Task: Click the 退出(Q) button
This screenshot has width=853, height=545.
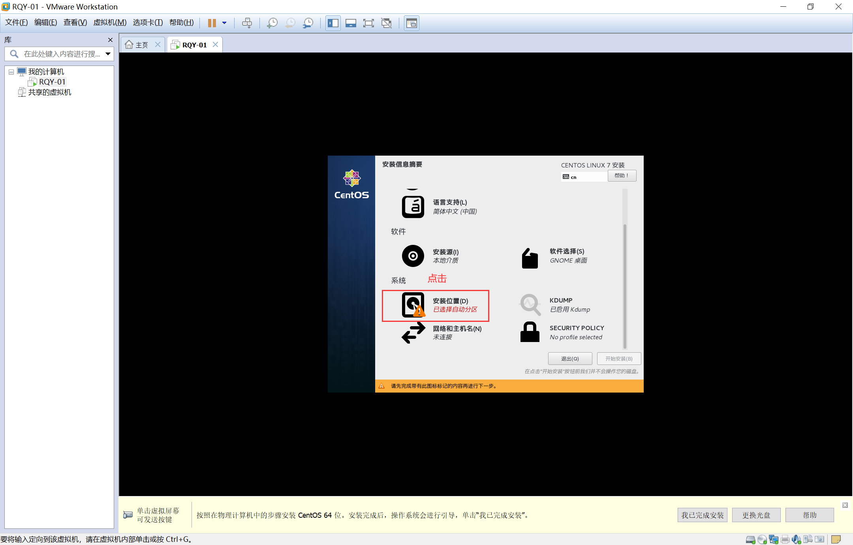Action: (x=570, y=359)
